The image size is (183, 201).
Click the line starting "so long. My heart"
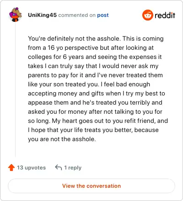(x=98, y=121)
